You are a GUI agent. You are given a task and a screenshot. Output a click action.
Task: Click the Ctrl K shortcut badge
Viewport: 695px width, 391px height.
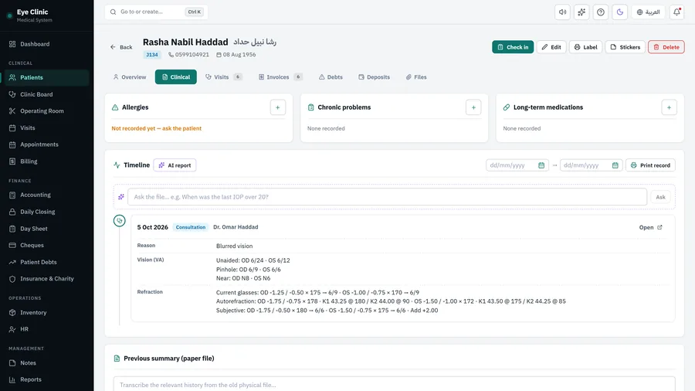[x=194, y=12]
